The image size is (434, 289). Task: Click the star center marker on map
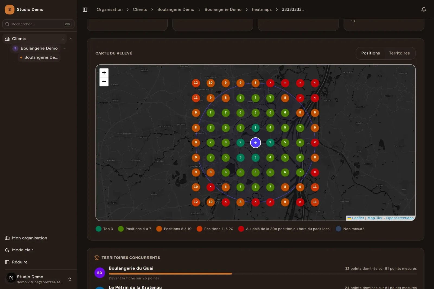tap(256, 143)
